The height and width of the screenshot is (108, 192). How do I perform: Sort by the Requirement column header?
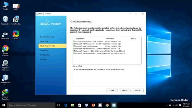point(80,39)
